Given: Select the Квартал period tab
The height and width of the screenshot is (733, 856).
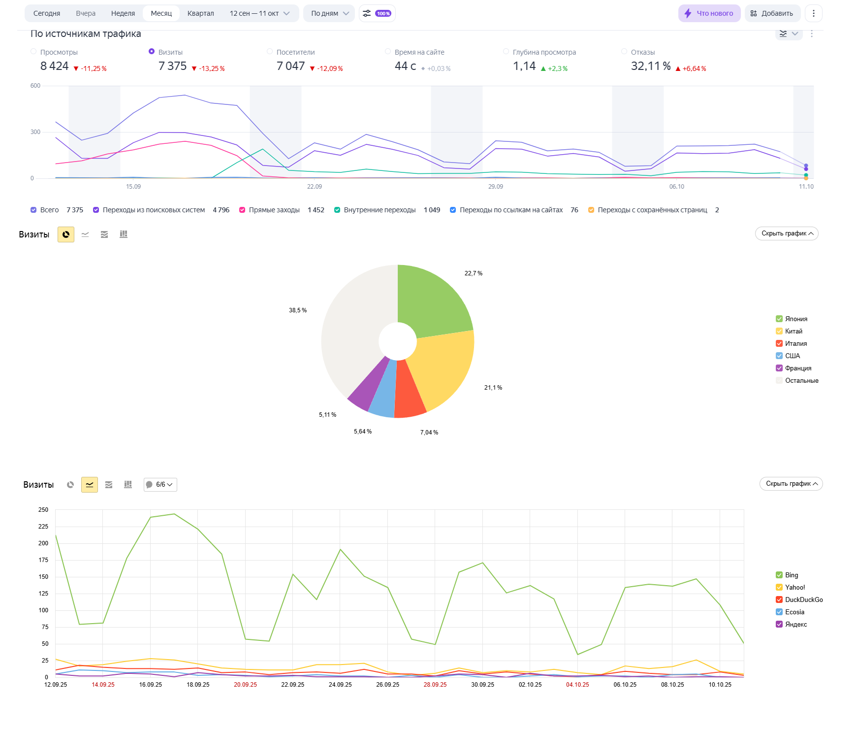Looking at the screenshot, I should tap(201, 13).
